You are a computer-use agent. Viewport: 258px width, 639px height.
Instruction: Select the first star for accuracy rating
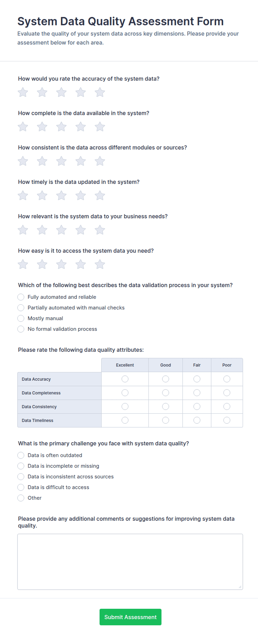point(23,92)
